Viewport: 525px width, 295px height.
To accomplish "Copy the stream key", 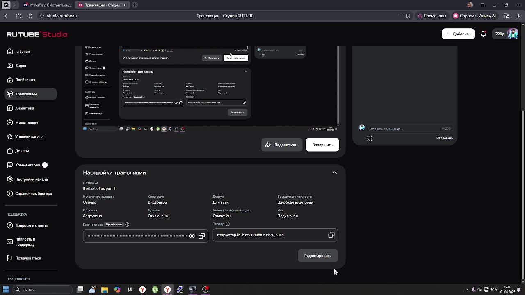I will point(202,236).
